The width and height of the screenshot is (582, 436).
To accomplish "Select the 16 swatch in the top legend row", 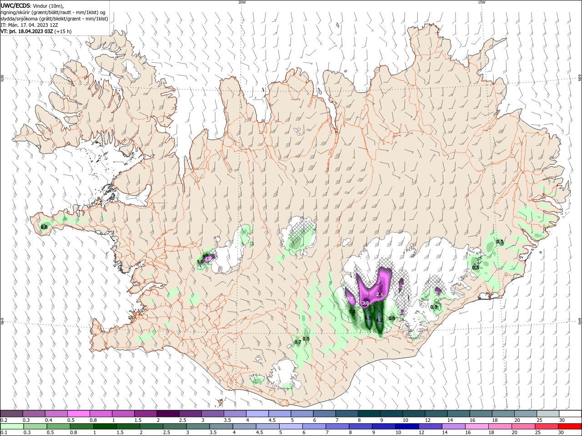I will click(481, 414).
